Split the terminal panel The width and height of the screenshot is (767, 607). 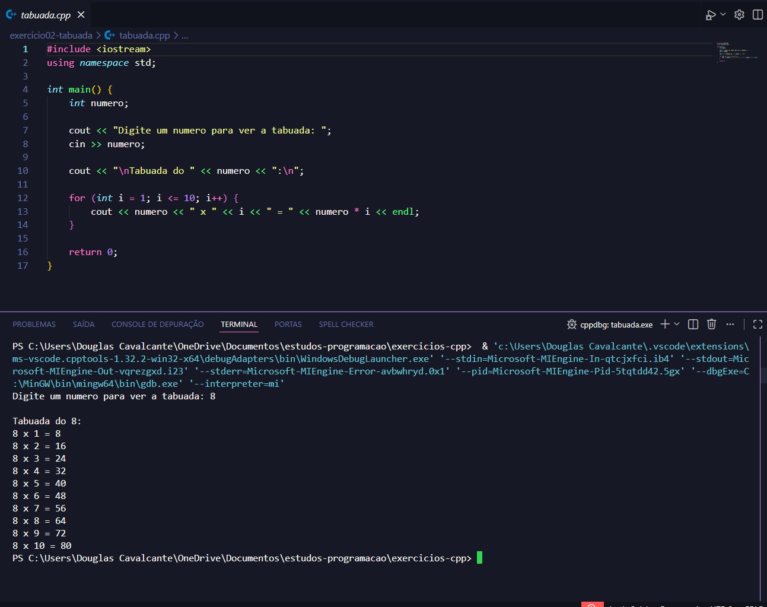(x=693, y=324)
